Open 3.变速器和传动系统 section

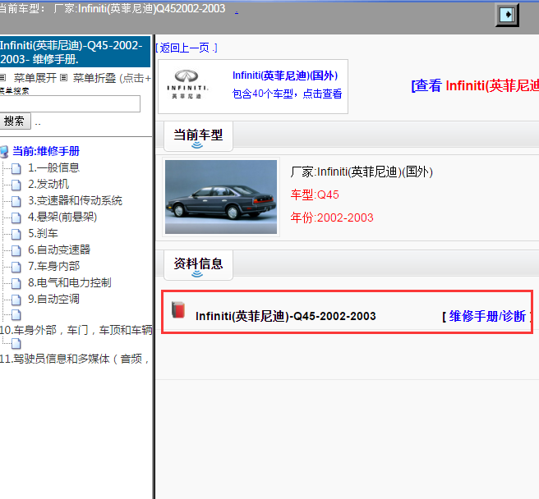tap(75, 200)
